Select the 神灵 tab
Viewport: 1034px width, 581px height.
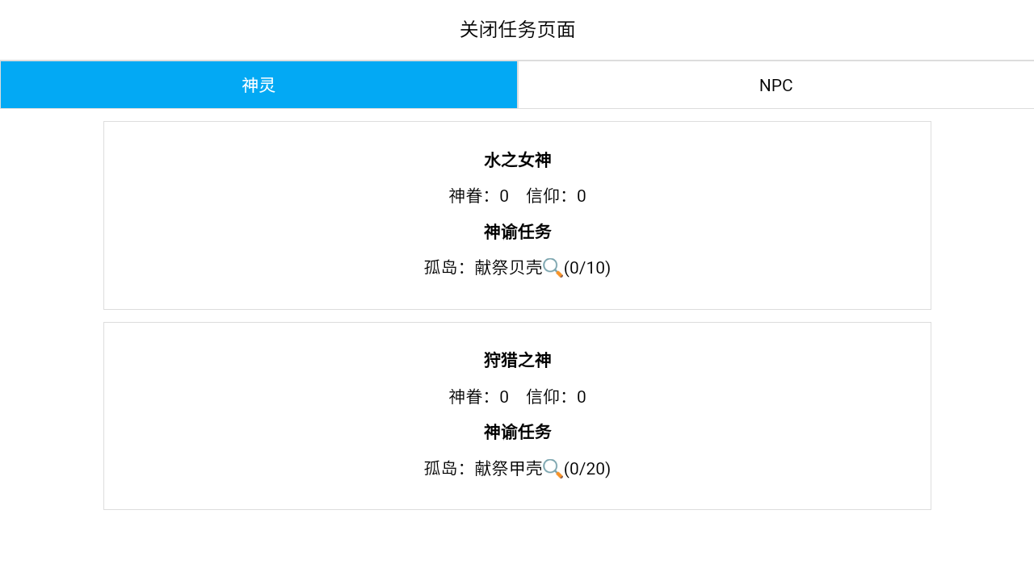point(258,85)
